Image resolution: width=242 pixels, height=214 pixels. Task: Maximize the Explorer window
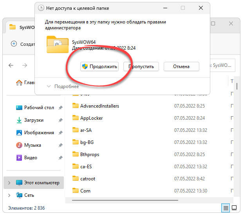coord(213,23)
